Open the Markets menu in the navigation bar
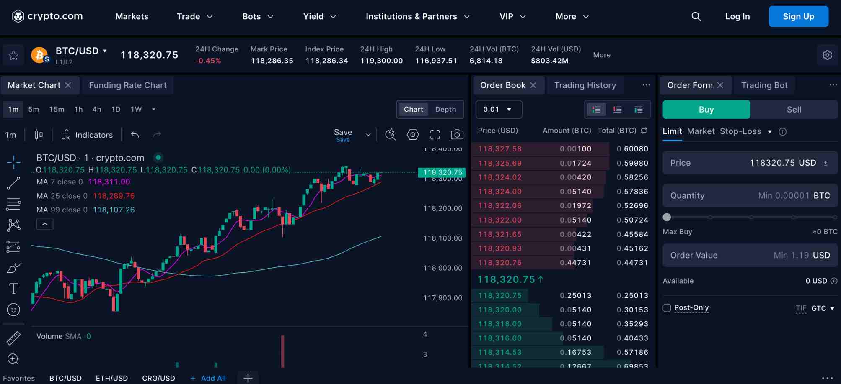 pos(132,16)
